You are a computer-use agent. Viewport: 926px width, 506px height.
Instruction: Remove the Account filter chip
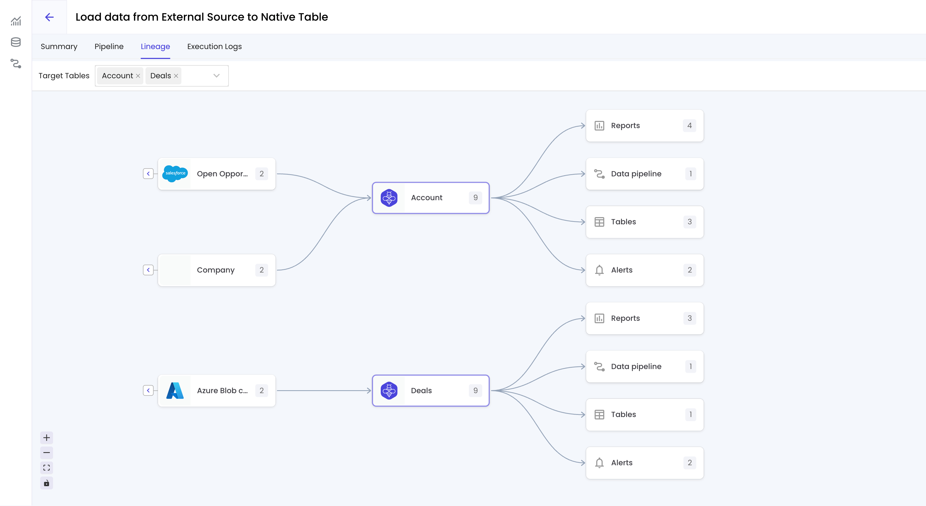(138, 76)
